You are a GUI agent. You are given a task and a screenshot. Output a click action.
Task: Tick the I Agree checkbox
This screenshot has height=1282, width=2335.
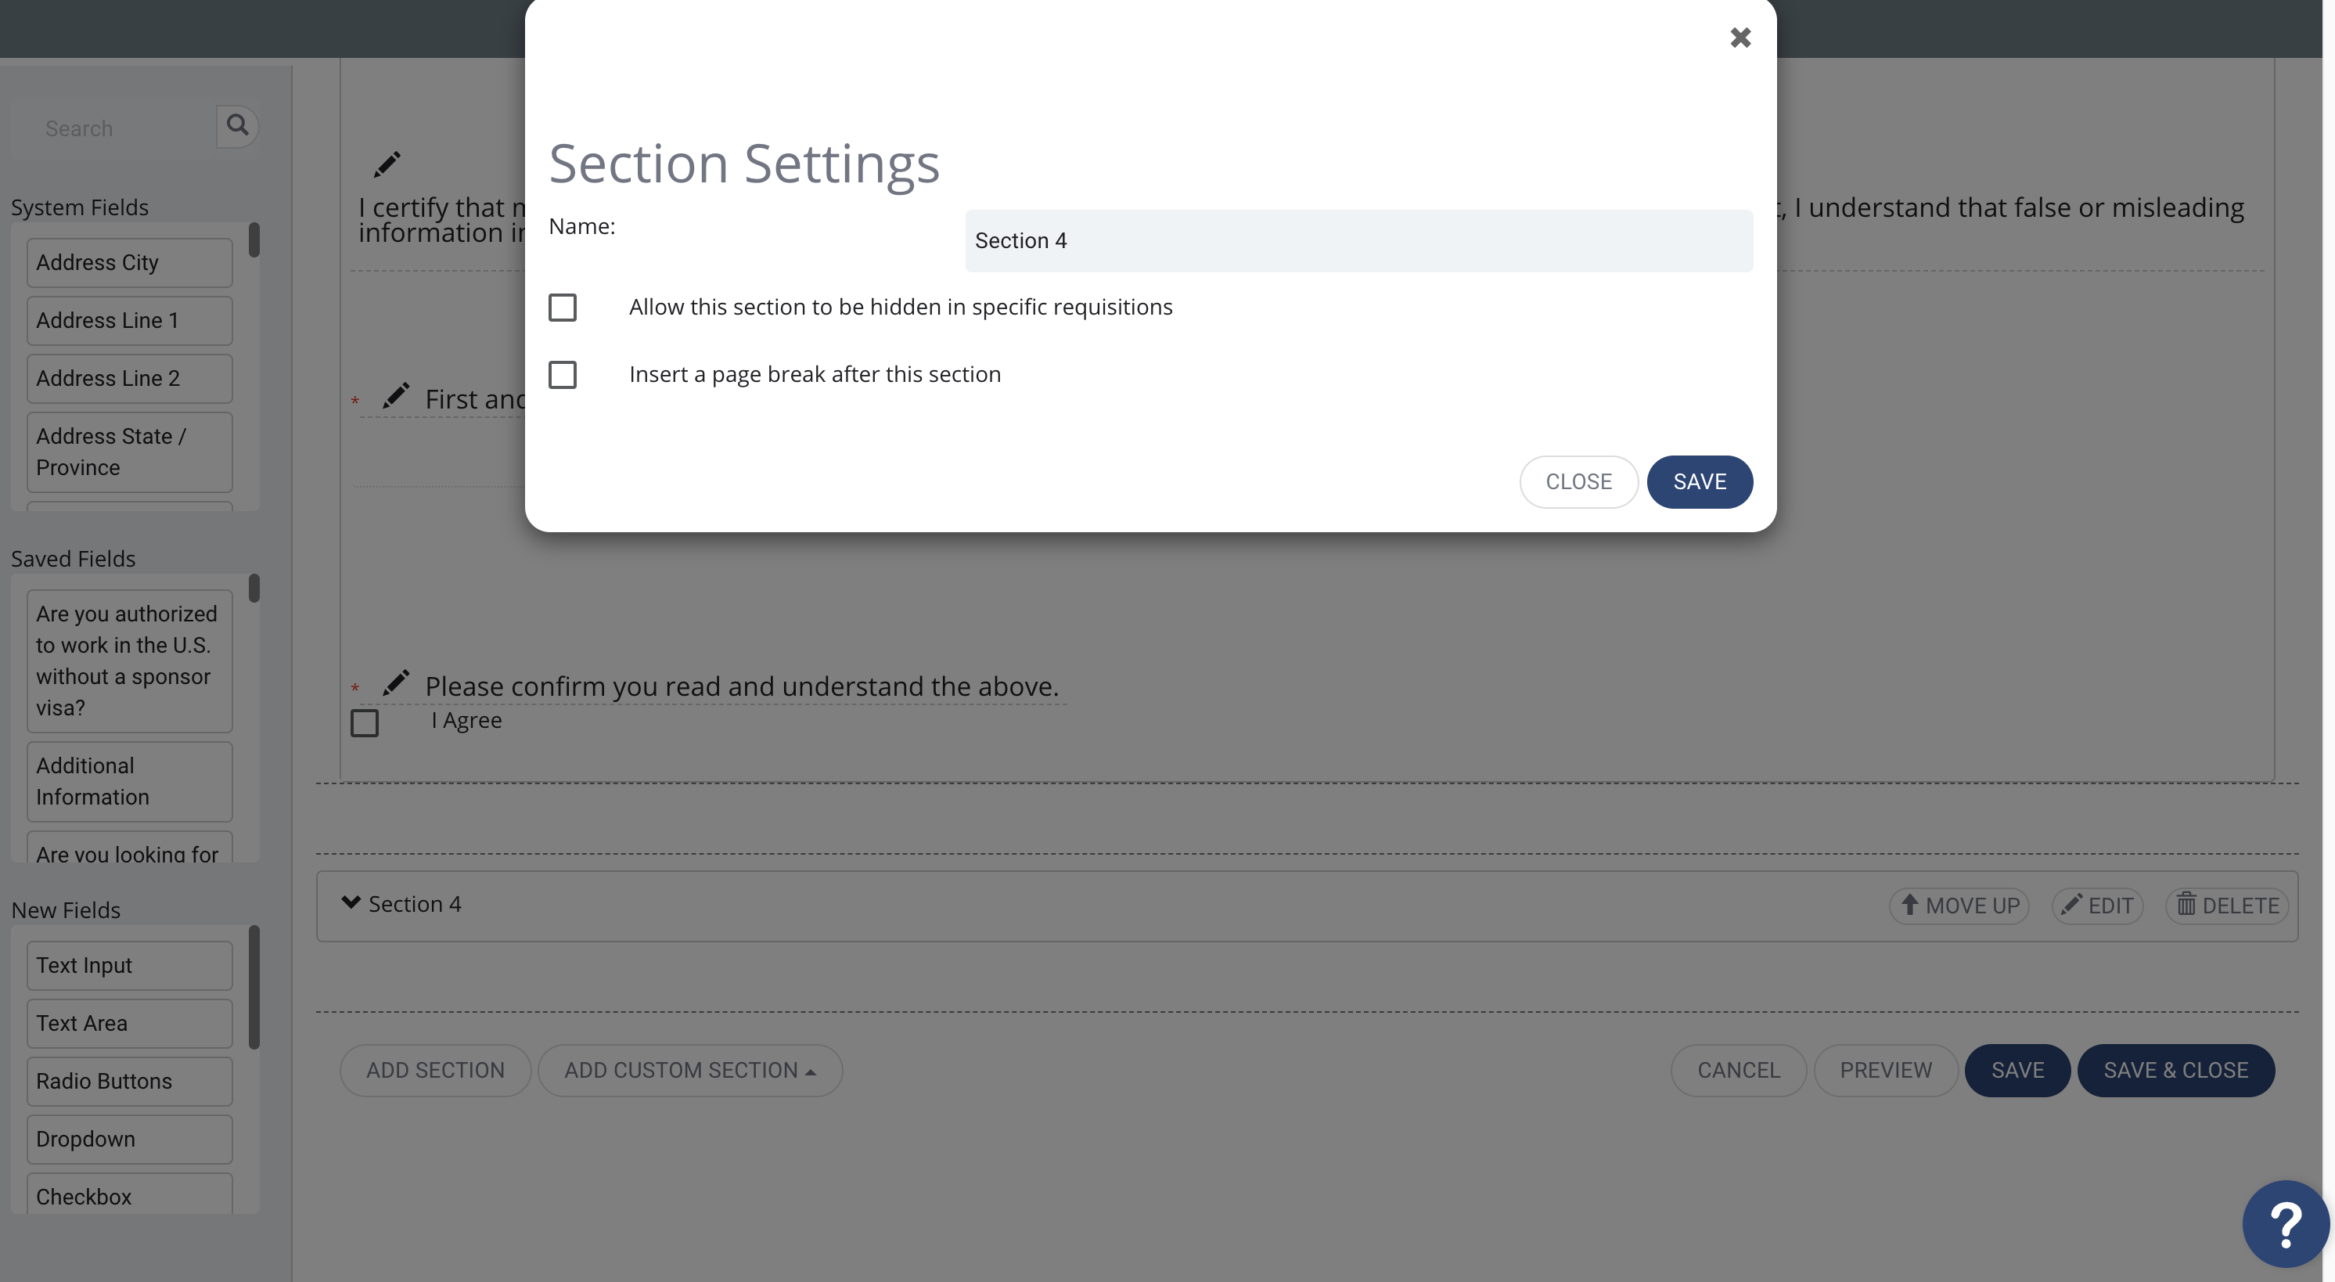coord(365,723)
